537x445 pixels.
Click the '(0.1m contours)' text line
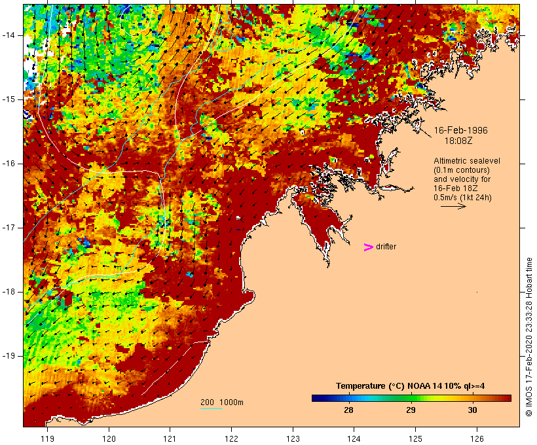pos(462,170)
